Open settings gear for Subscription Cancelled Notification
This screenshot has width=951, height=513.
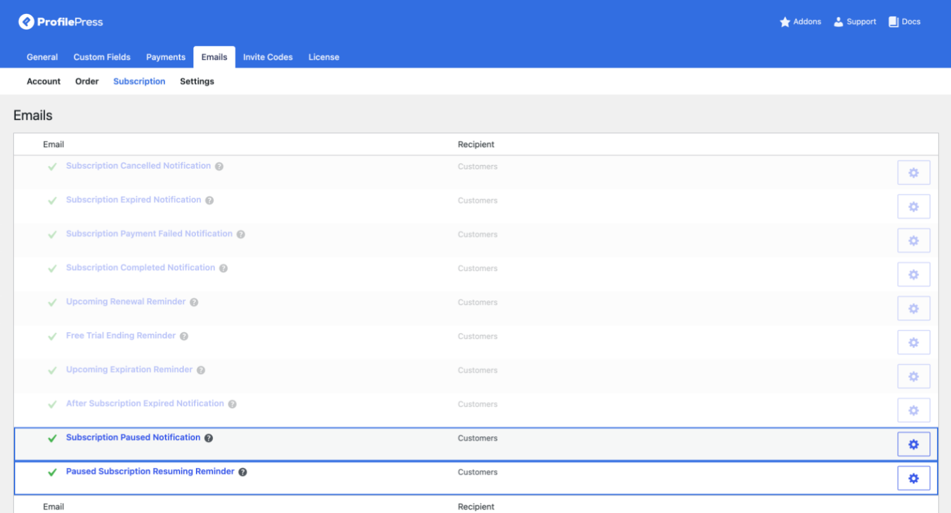click(914, 172)
